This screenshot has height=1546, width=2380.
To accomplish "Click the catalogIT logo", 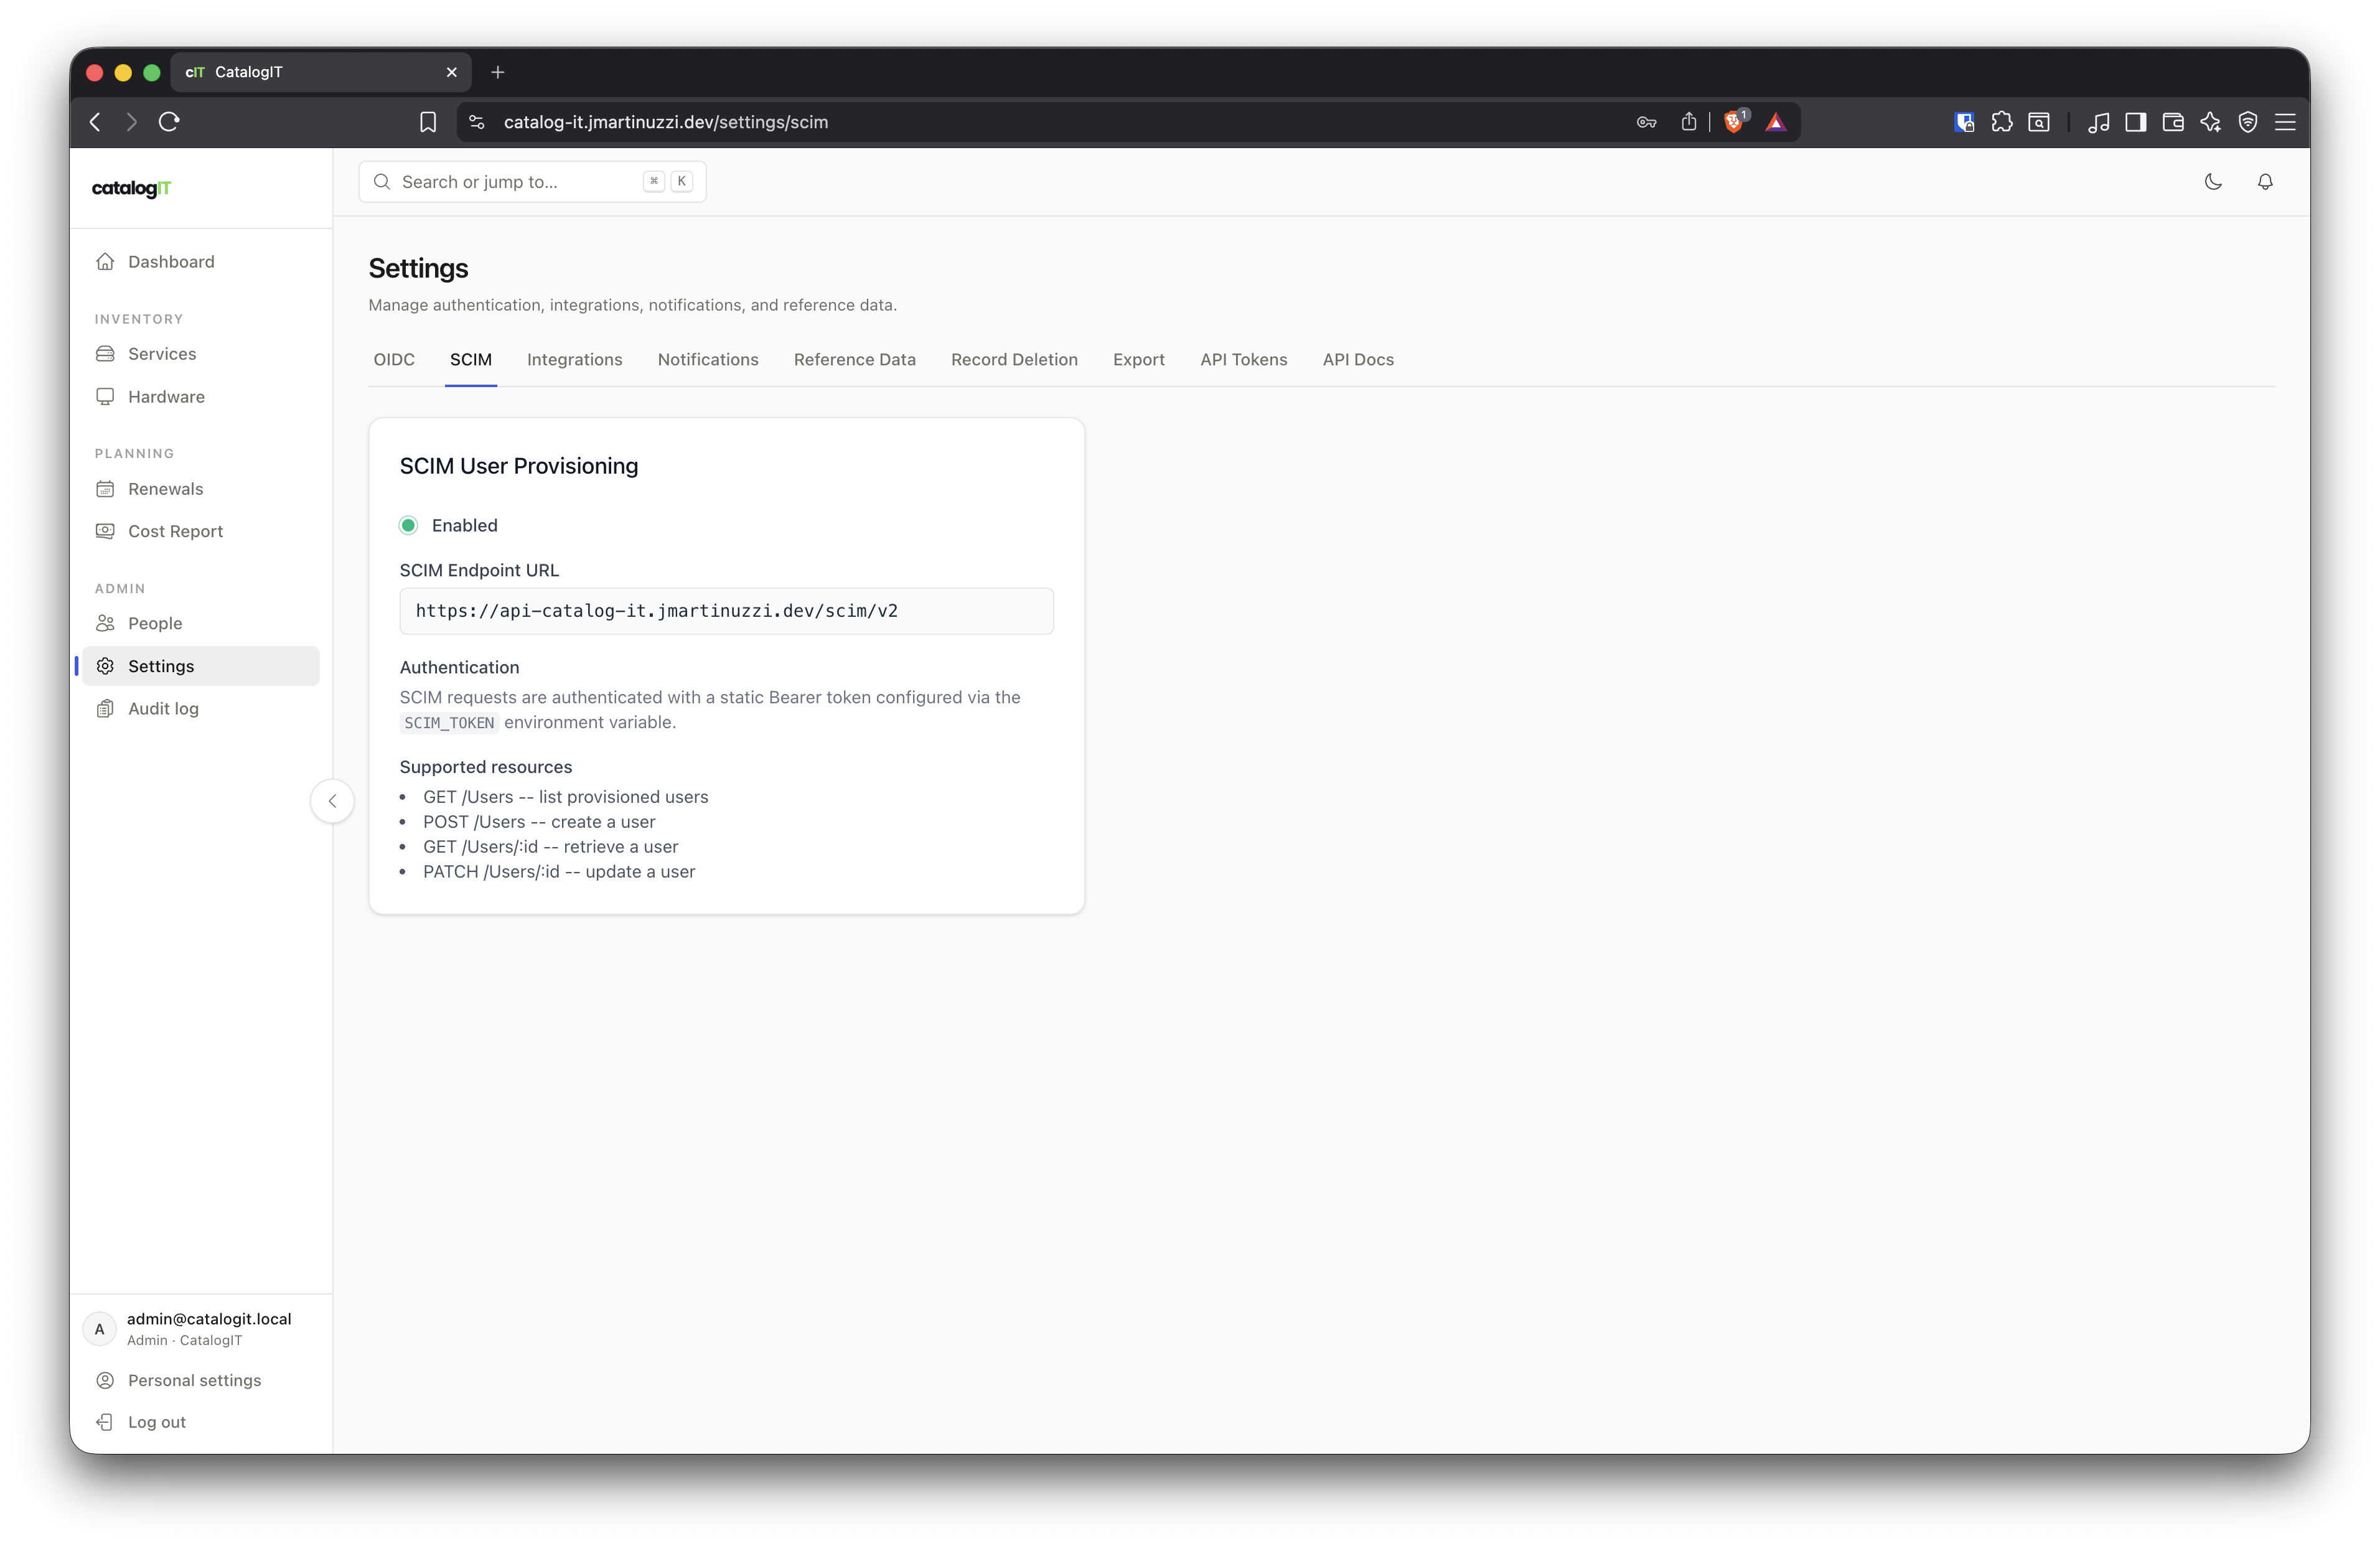I will coord(131,188).
